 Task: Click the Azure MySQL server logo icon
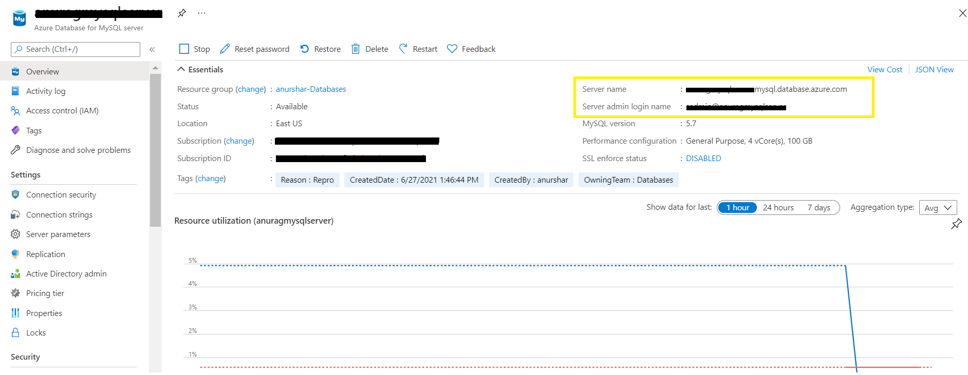pos(20,18)
